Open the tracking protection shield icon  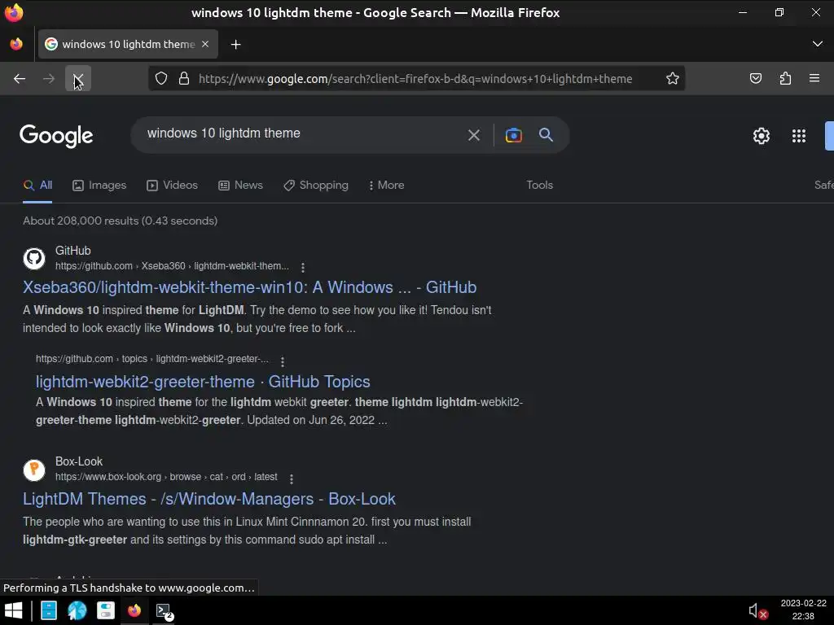tap(161, 79)
